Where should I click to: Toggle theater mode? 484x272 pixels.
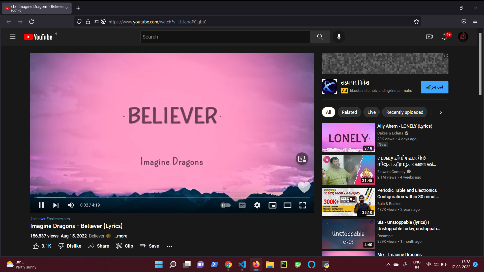pos(287,205)
